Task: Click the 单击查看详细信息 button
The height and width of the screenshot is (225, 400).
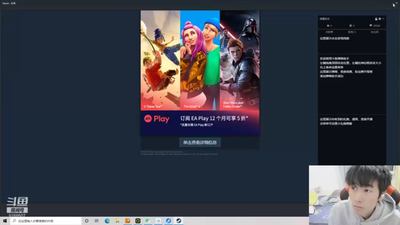Action: [x=200, y=142]
